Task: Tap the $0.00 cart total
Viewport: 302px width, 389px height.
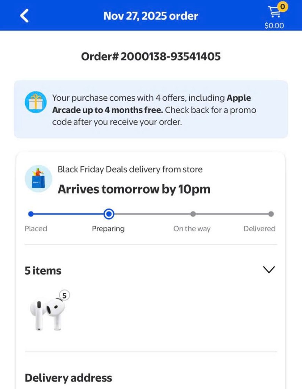Action: tap(274, 26)
